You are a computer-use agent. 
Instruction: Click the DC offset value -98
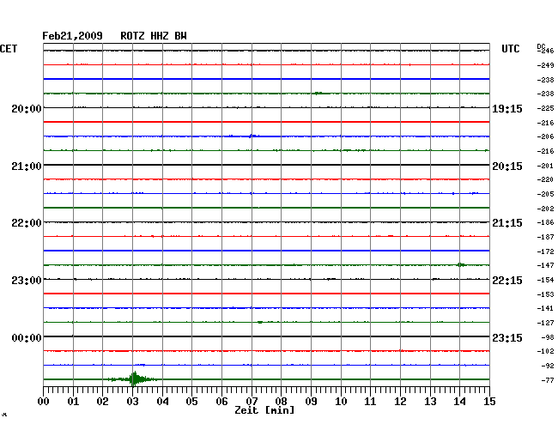(548, 337)
